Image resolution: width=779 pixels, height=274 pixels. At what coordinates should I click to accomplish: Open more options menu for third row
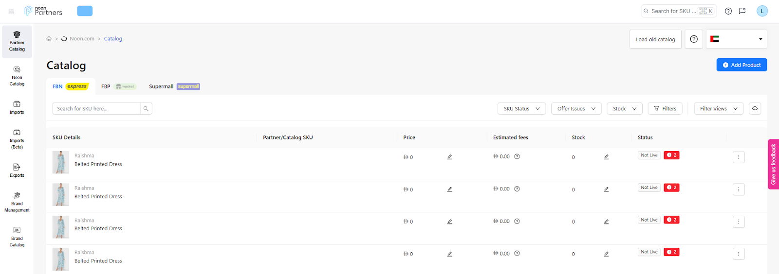(739, 222)
